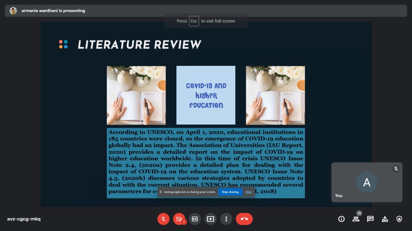Turn on the camera
This screenshot has height=231, width=412.
point(179,219)
